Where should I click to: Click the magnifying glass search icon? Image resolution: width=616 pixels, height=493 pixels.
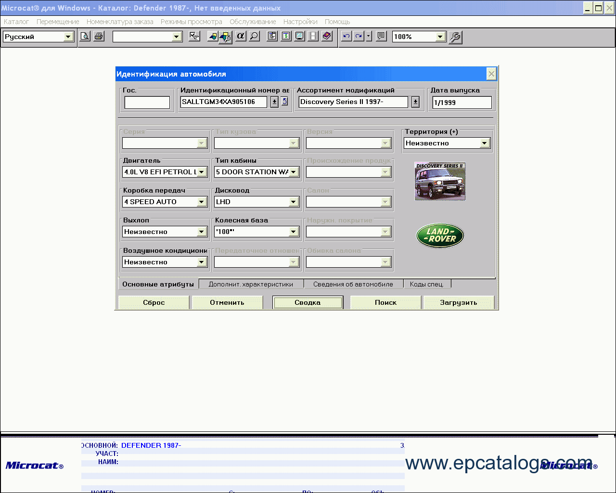[x=254, y=36]
